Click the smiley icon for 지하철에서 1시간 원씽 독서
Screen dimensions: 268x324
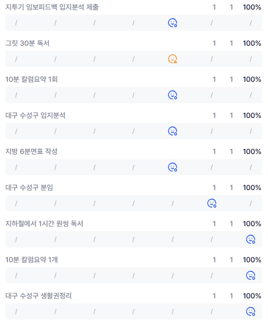point(251,239)
